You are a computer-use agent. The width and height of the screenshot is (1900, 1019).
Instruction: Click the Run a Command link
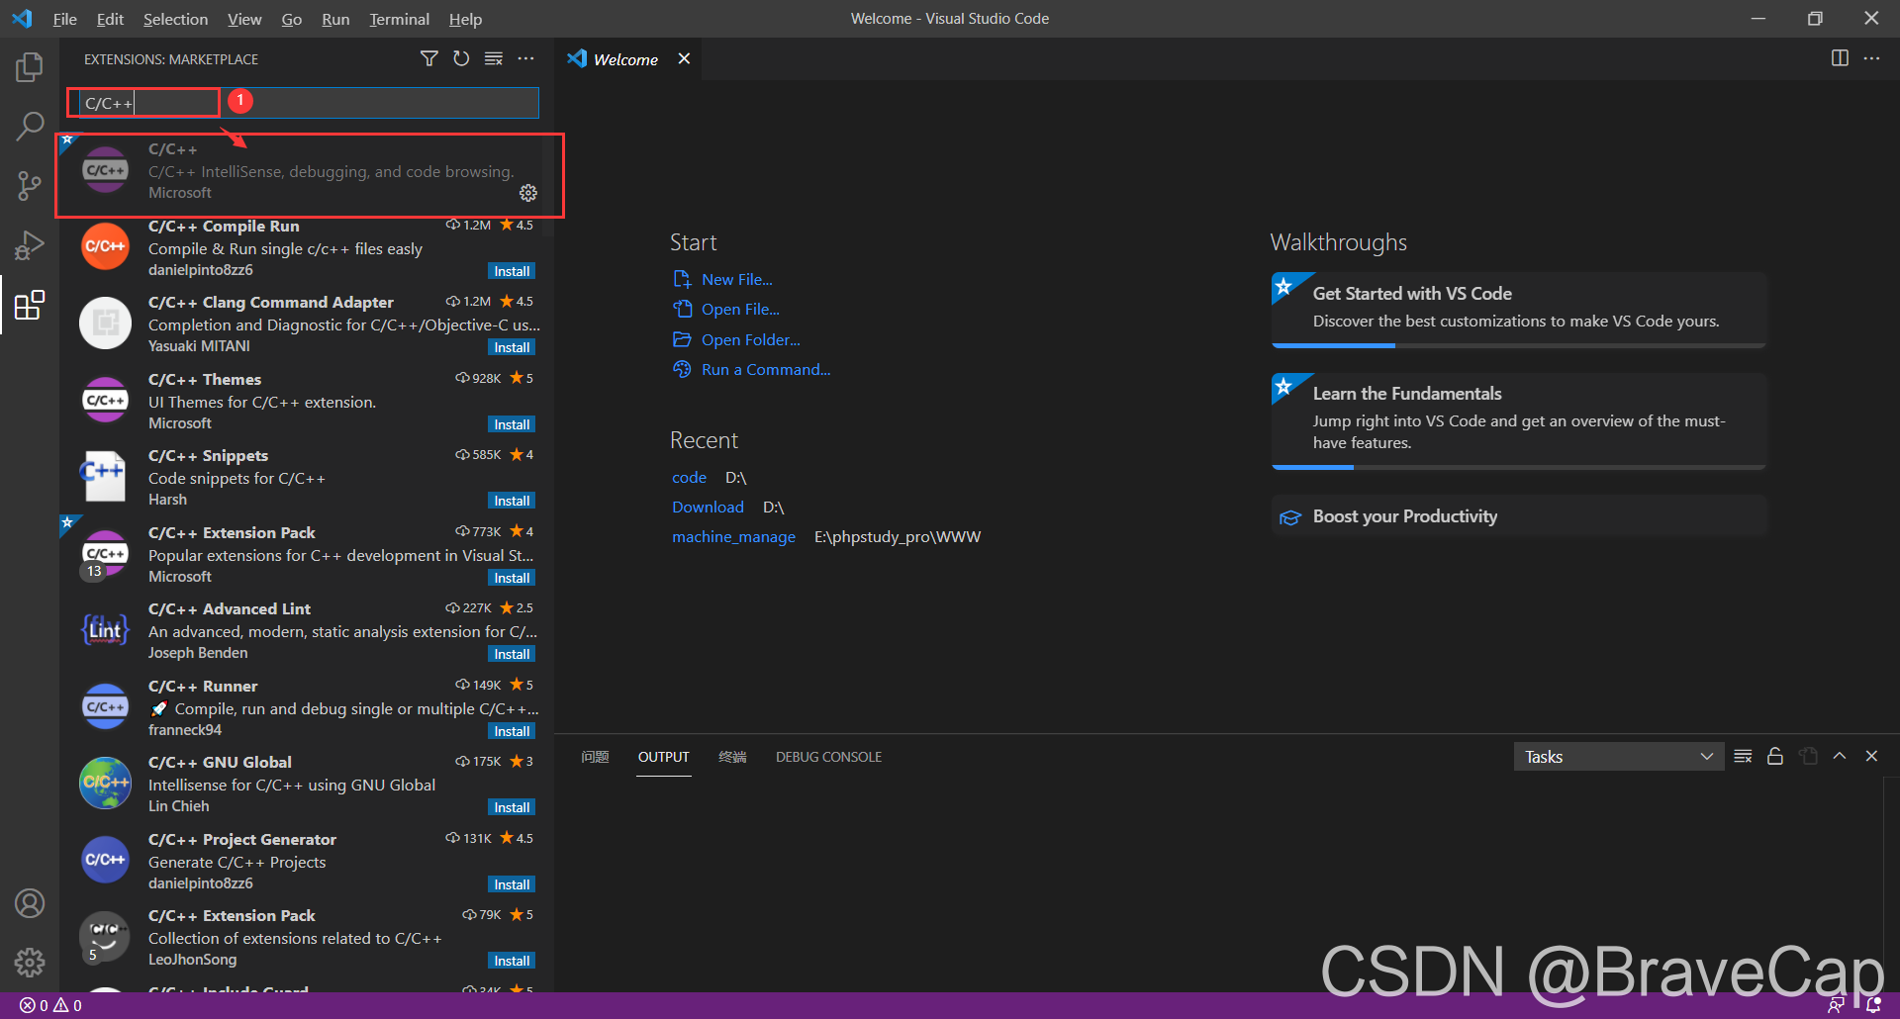pos(765,370)
